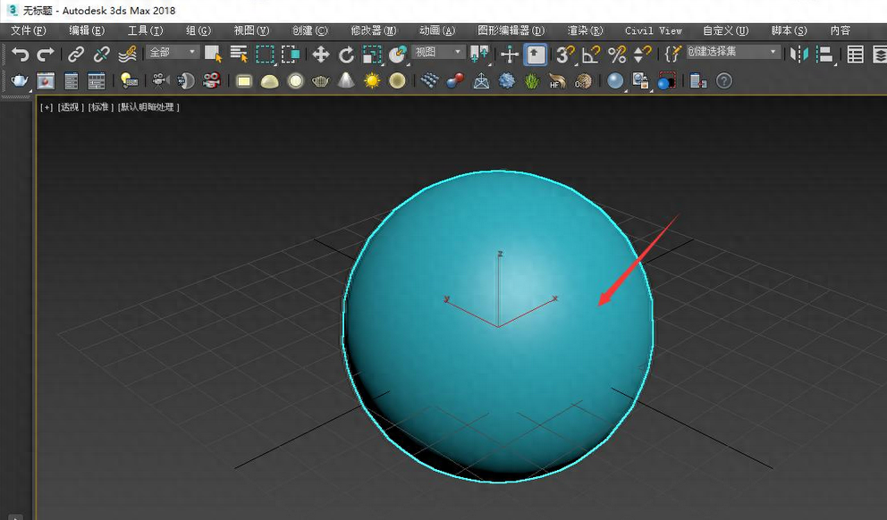Open the 文件(F) menu
Viewport: 887px width, 520px height.
tap(29, 30)
